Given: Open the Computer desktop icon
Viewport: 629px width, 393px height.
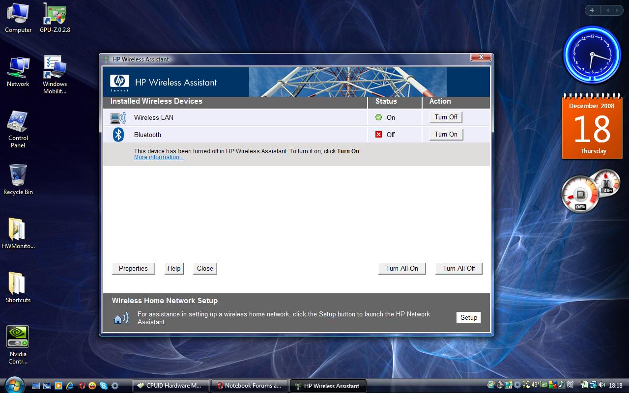Looking at the screenshot, I should click(x=18, y=18).
